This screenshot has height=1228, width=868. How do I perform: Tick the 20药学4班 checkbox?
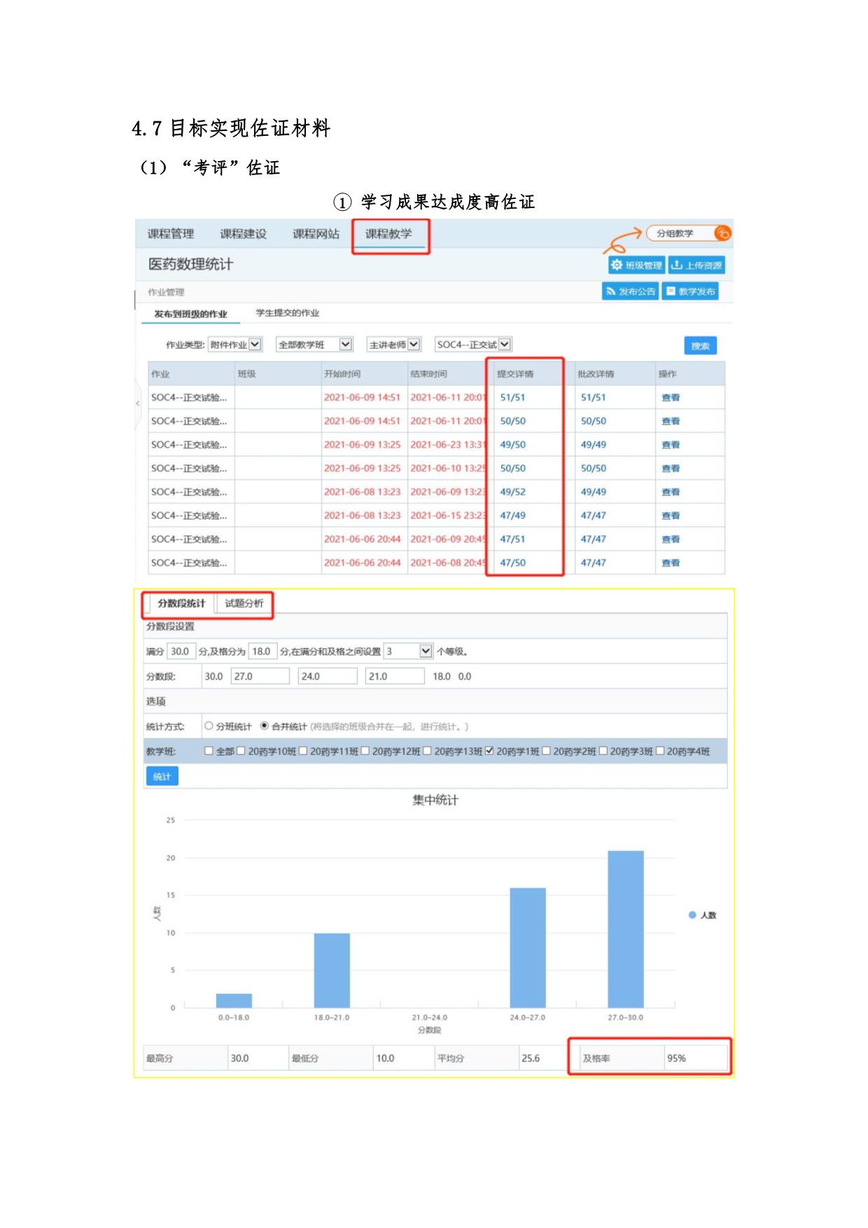pyautogui.click(x=659, y=751)
